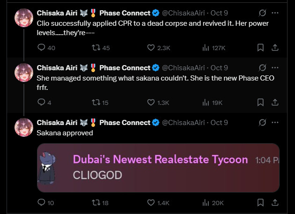Reply to the new Phase CEO tweet
Image resolution: width=295 pixels, height=214 pixels.
point(41,103)
